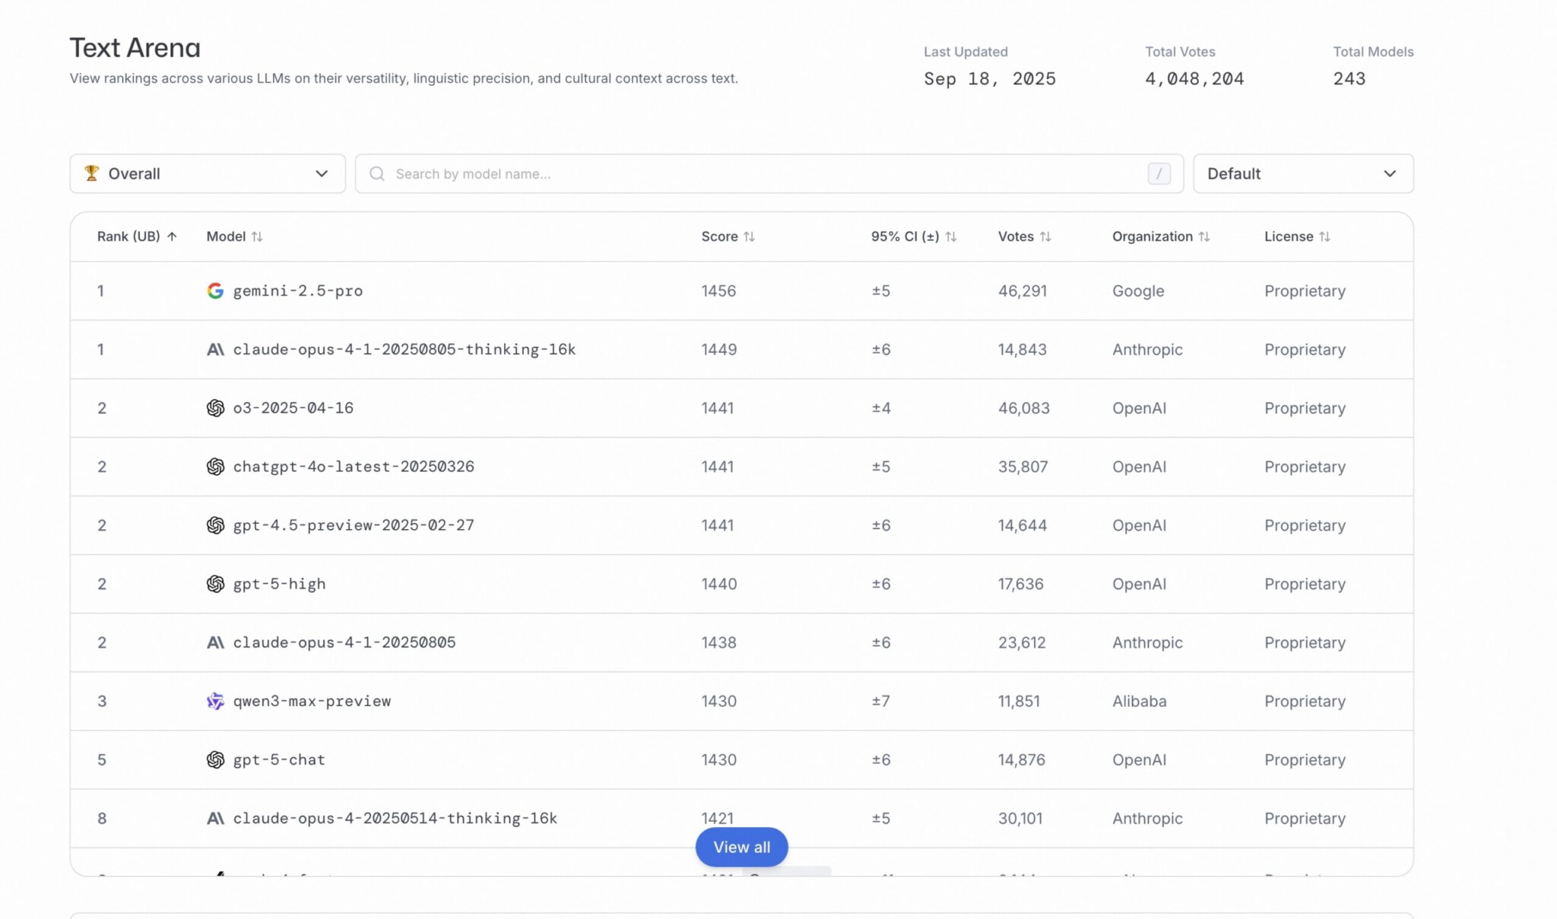This screenshot has width=1557, height=919.
Task: Open the gpt-5-chat model row
Action: pos(279,760)
